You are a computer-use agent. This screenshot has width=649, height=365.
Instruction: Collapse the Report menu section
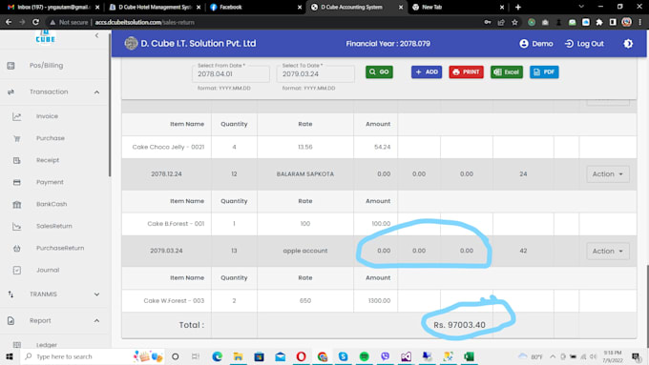coord(96,321)
